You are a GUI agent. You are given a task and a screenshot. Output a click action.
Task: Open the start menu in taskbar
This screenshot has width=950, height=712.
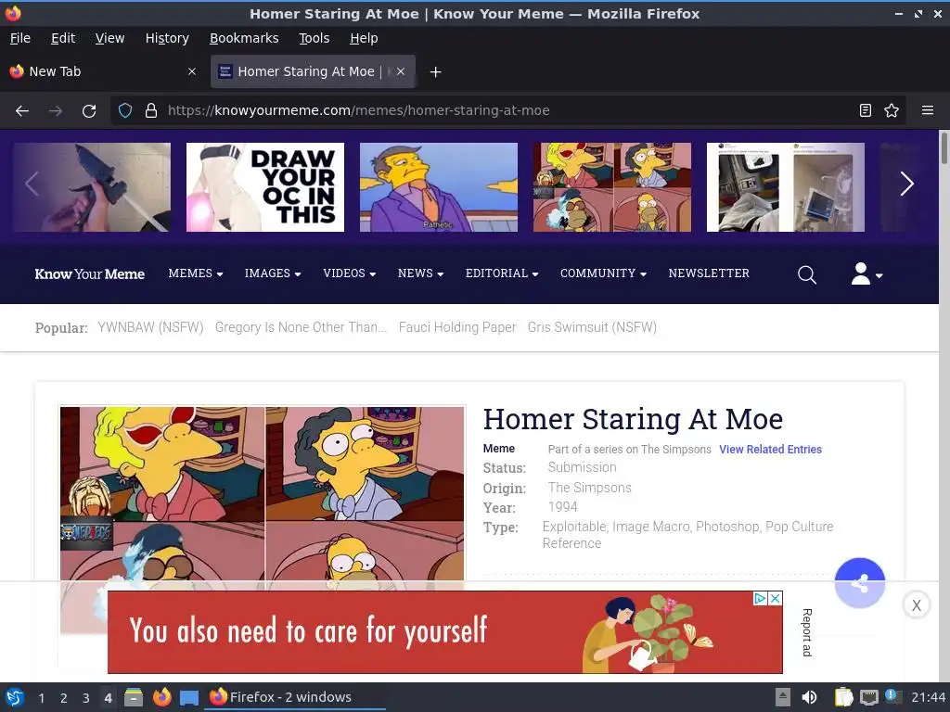(15, 697)
